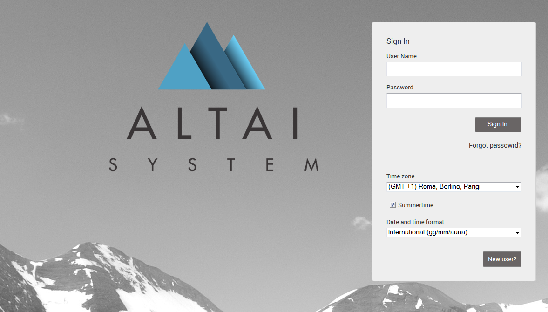Open the Time zone dropdown

click(x=453, y=187)
